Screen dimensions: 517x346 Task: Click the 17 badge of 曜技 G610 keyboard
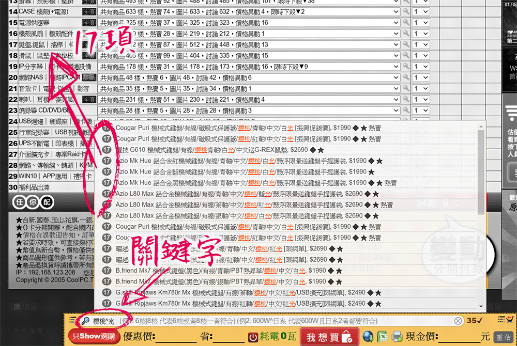coord(107,150)
